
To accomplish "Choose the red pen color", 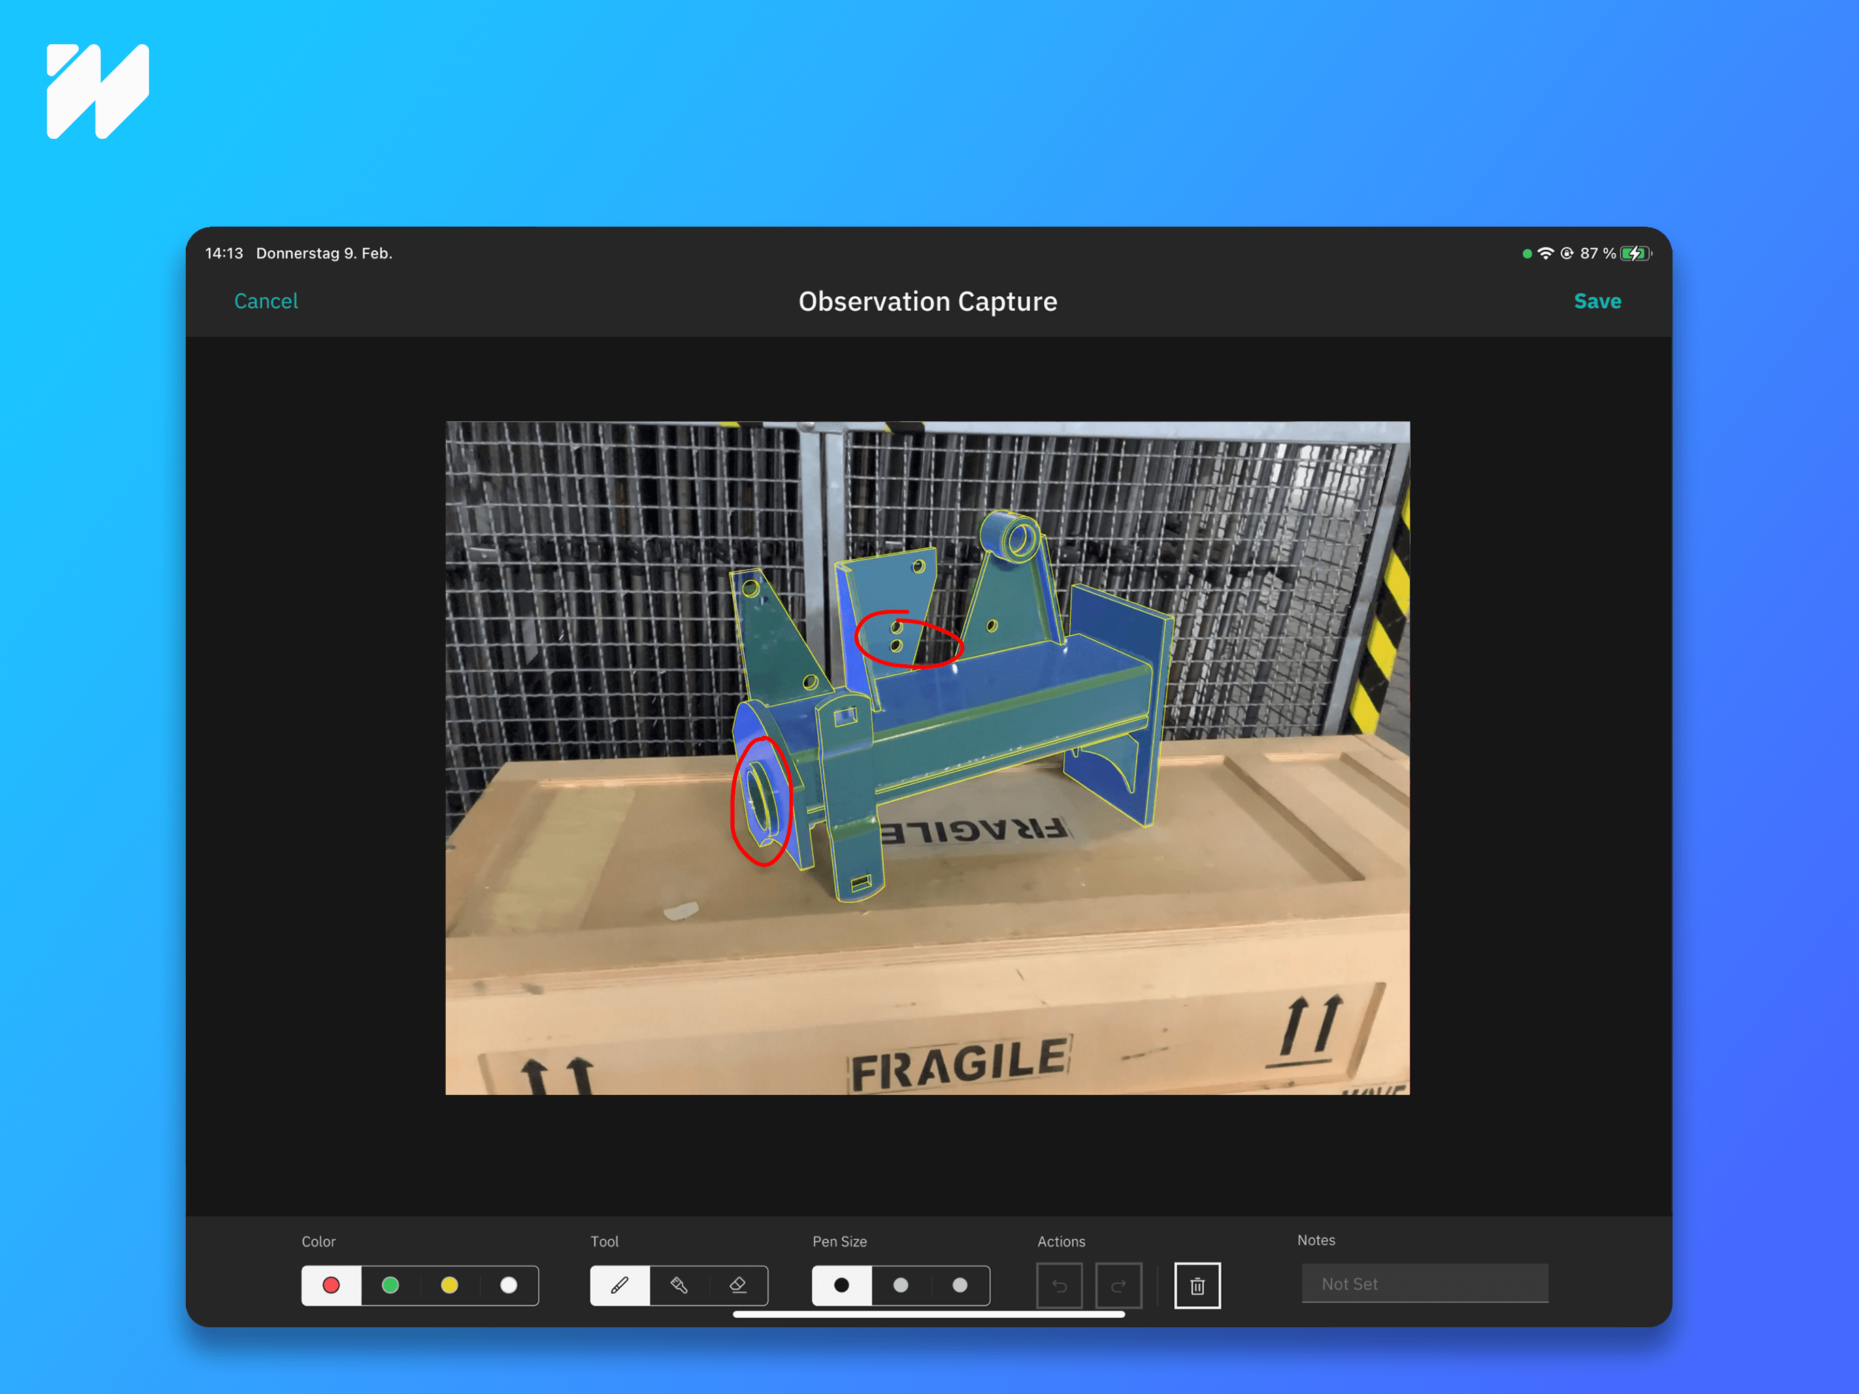I will [331, 1284].
